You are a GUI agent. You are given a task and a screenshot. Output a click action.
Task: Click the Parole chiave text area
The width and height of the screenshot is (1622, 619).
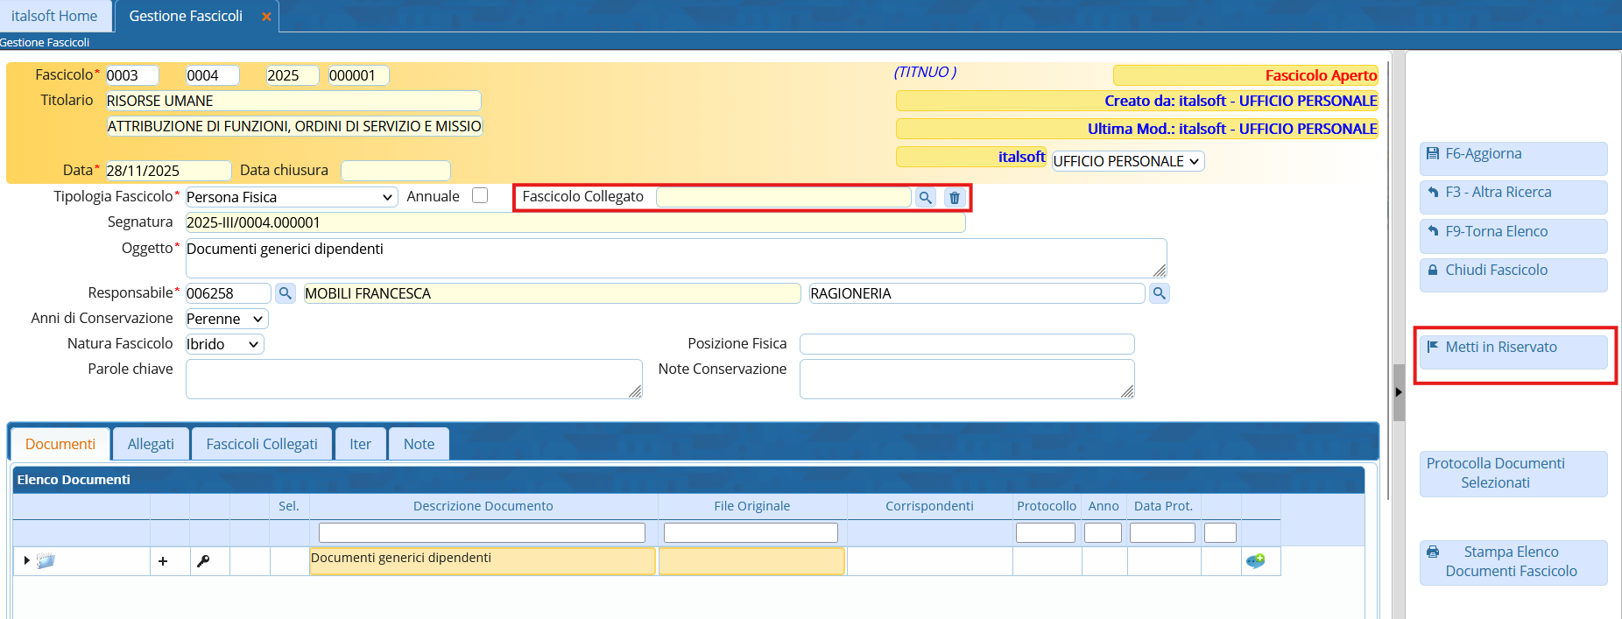pos(413,379)
